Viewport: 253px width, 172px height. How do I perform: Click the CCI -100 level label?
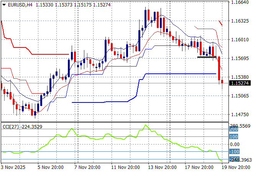click(234, 152)
